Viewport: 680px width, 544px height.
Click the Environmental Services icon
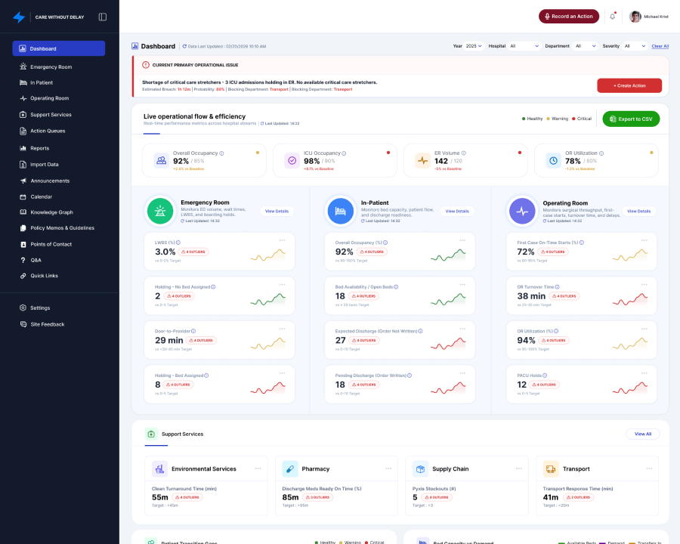[x=159, y=469]
